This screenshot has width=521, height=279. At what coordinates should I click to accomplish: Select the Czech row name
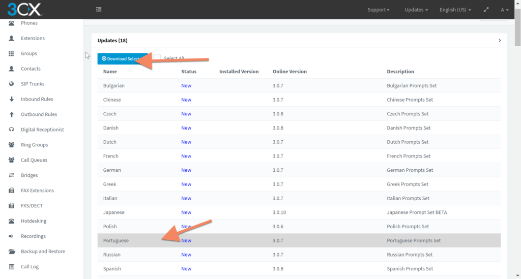[x=110, y=114]
